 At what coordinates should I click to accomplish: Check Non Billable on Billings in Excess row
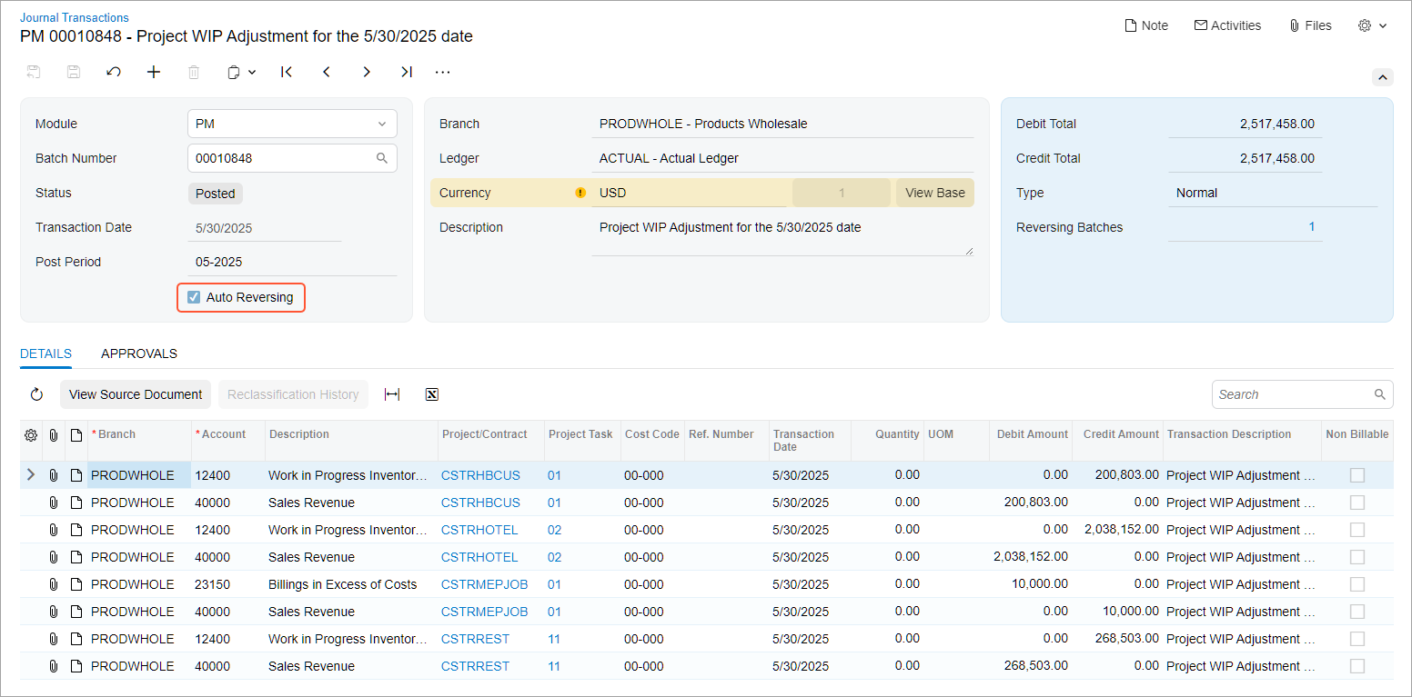(1357, 584)
